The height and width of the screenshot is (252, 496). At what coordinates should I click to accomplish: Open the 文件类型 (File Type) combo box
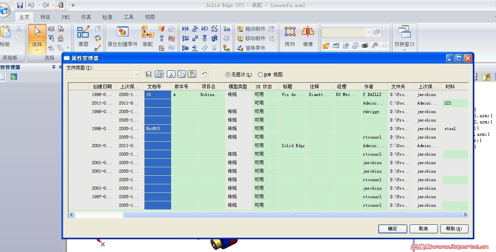103,74
